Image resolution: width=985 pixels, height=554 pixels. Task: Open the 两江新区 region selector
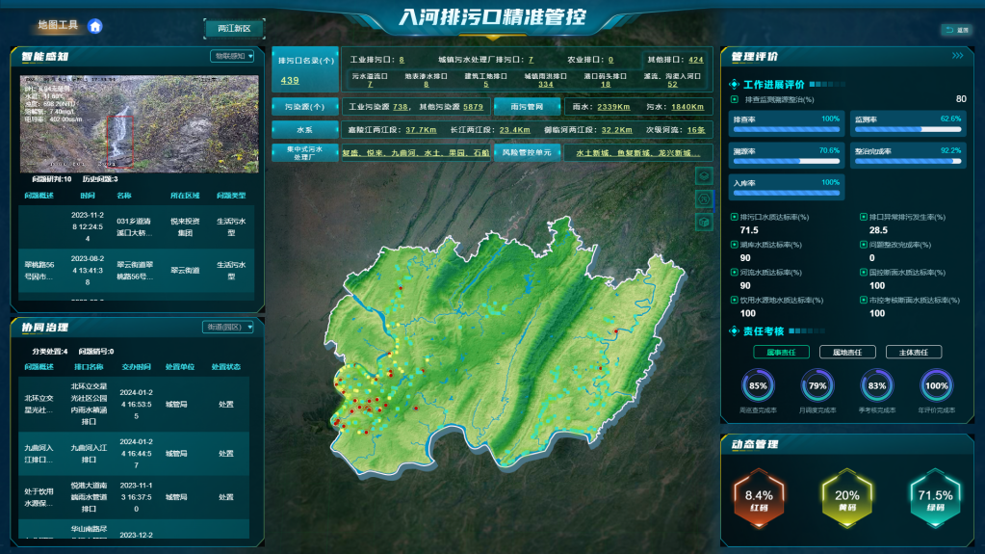234,29
